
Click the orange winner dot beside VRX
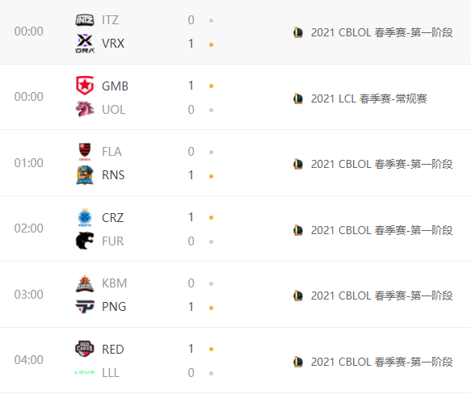(211, 44)
